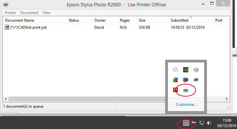
Task: Open the NVIDIA tray icon
Action: [x=186, y=70]
